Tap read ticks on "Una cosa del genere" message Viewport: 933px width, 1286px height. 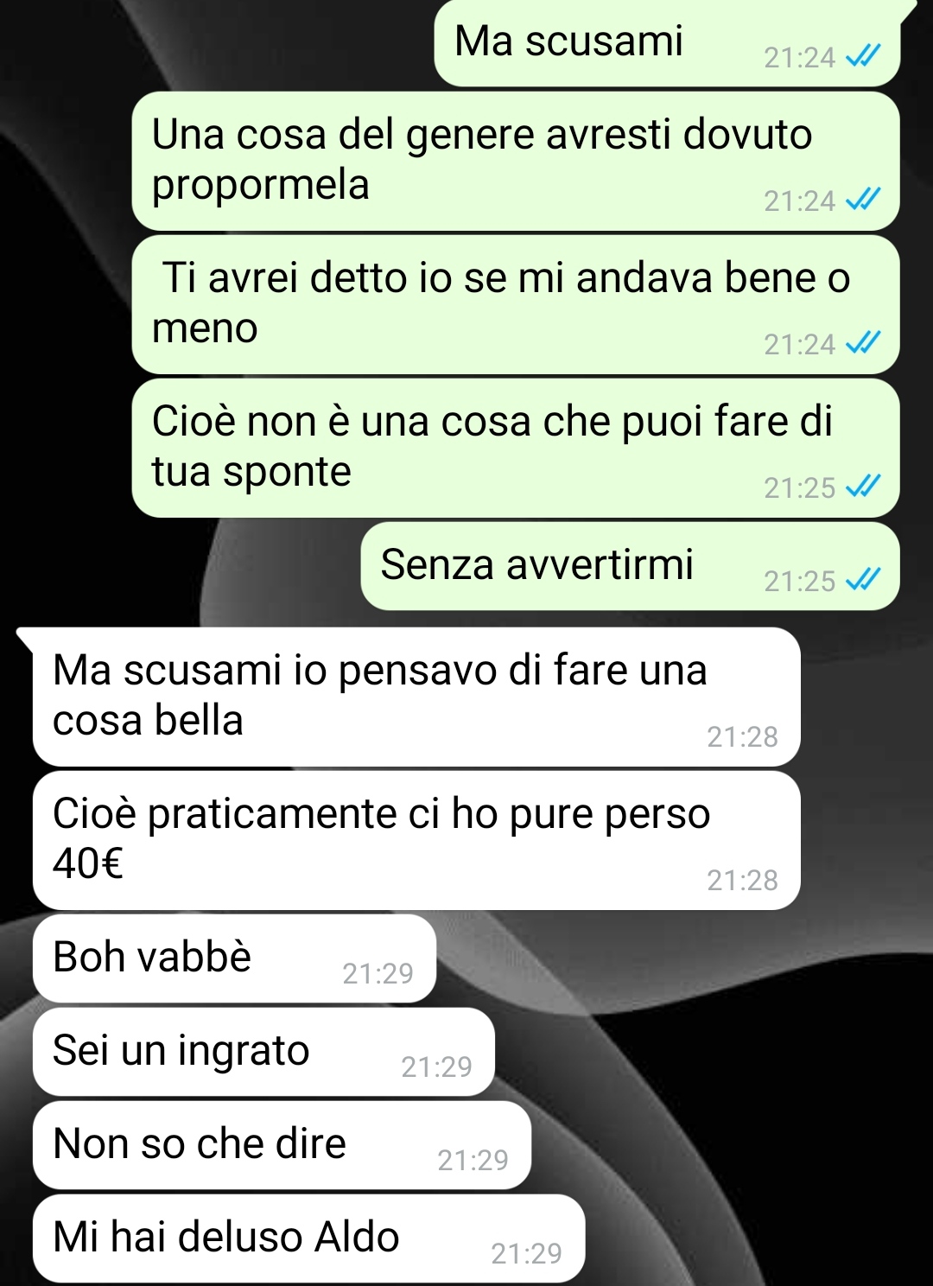(x=863, y=201)
